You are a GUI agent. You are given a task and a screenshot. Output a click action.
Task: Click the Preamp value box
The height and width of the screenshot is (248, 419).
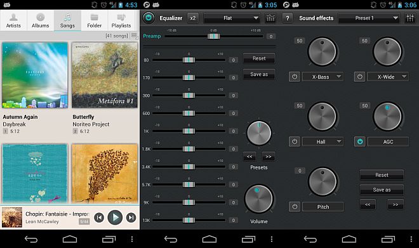(x=270, y=36)
